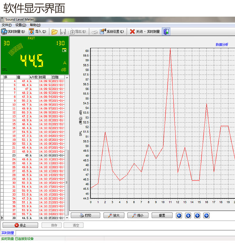The image size is (235, 243).
Task: Pan chart up with blue arrow
Action: [x=197, y=215]
